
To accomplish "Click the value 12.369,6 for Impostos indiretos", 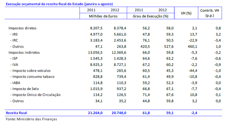I will click(119, 52).
